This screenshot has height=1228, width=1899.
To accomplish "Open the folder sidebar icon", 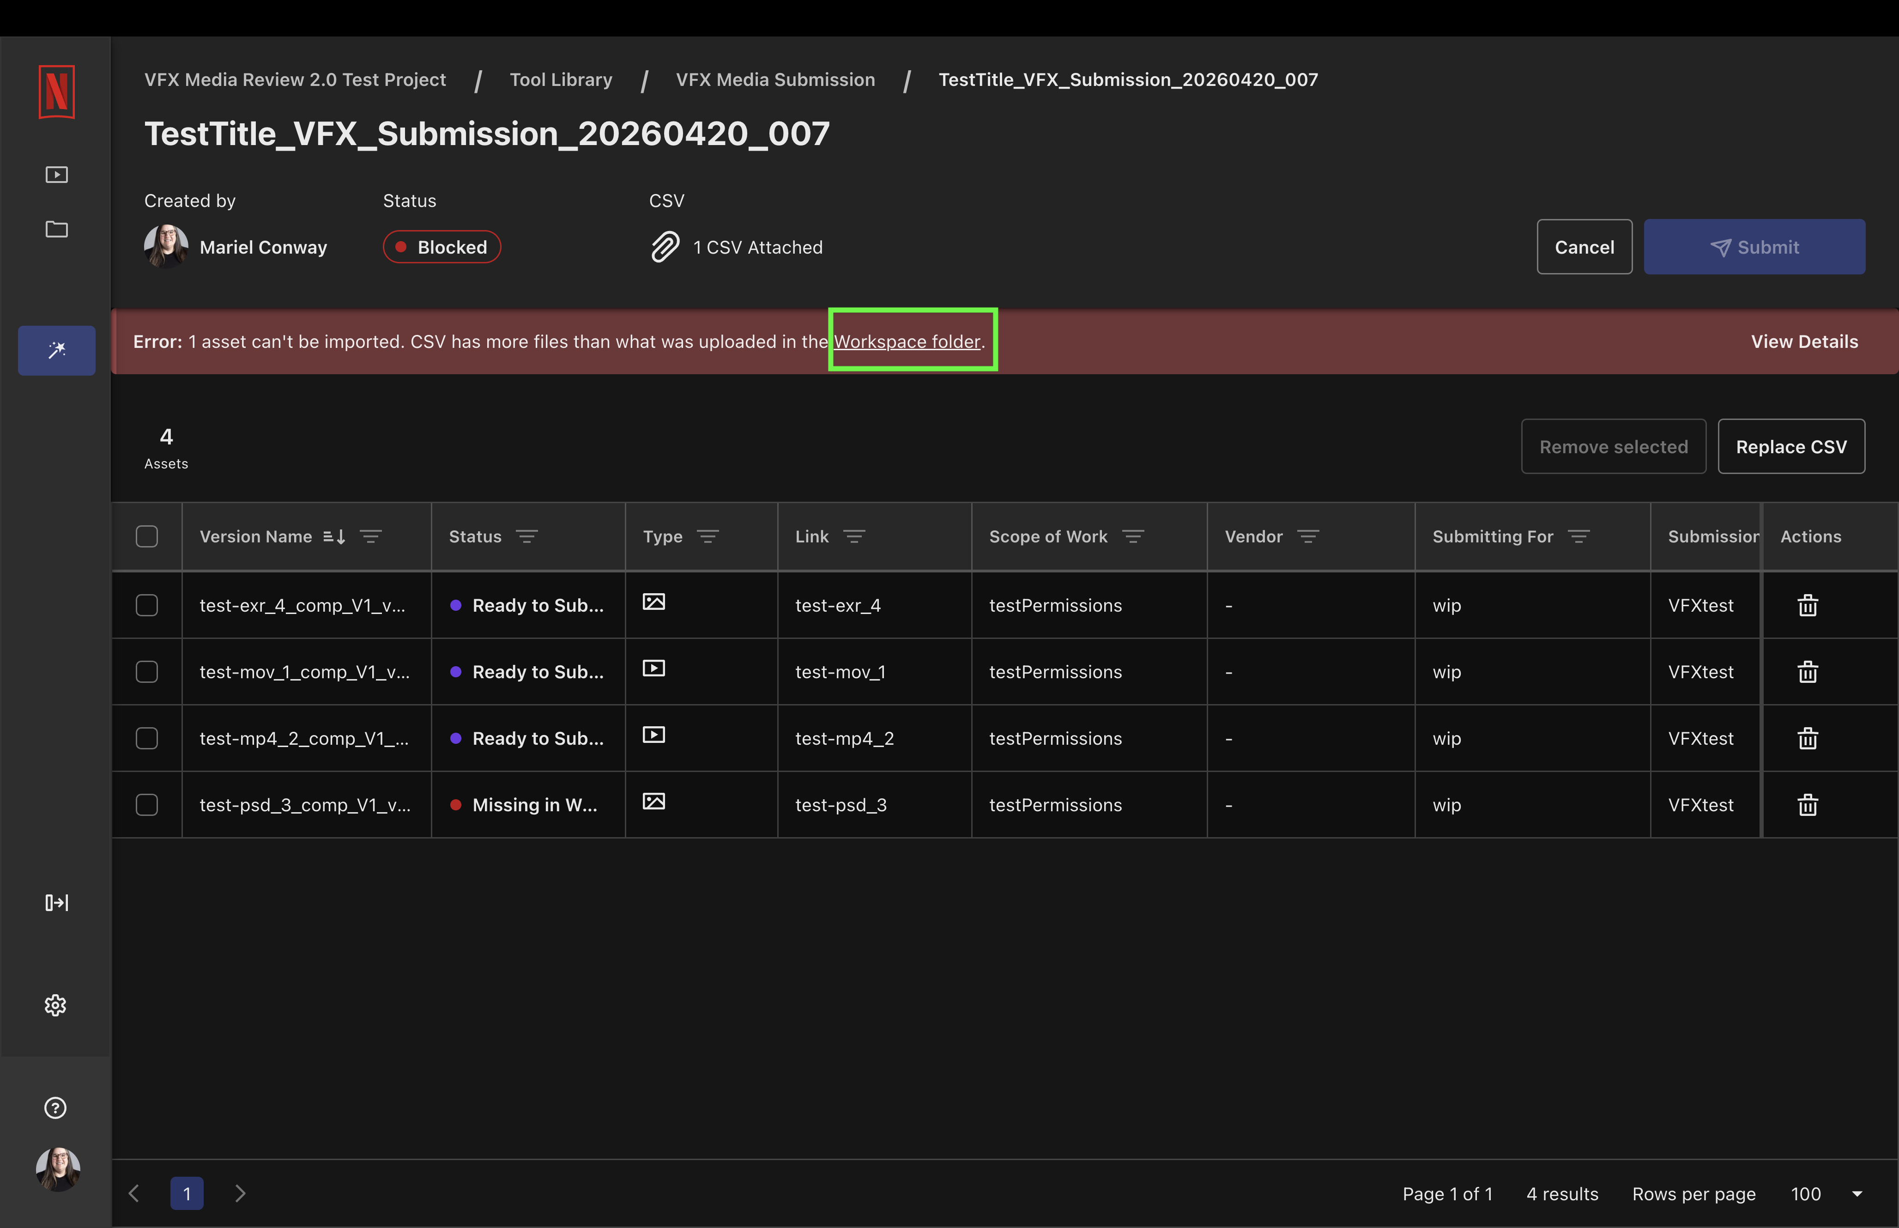I will tap(57, 230).
